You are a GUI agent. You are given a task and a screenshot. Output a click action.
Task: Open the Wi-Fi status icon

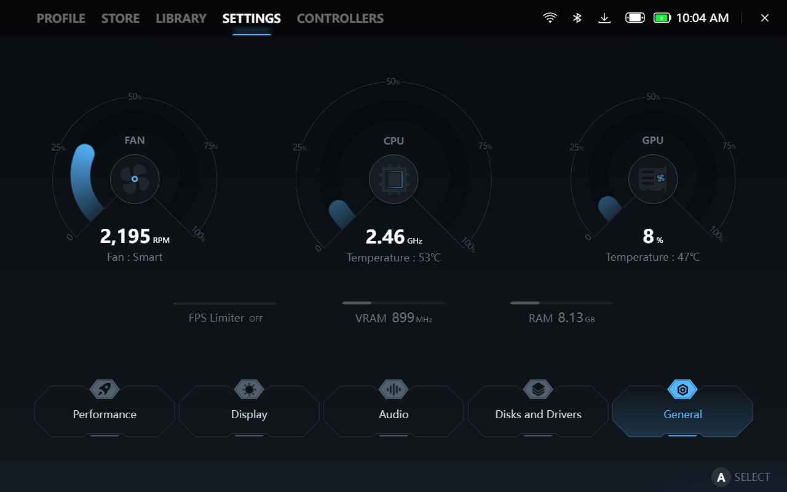tap(550, 18)
